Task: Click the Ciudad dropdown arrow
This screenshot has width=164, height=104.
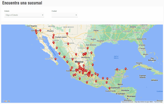Action: point(76,15)
